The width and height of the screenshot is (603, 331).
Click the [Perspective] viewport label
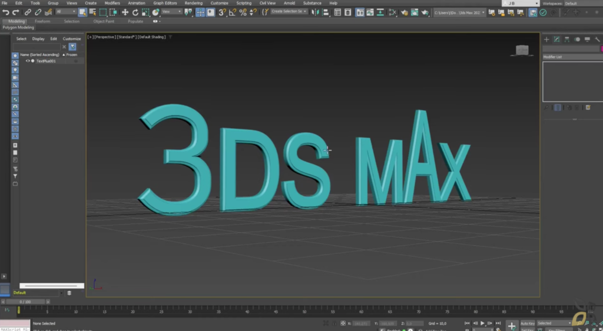pyautogui.click(x=105, y=37)
